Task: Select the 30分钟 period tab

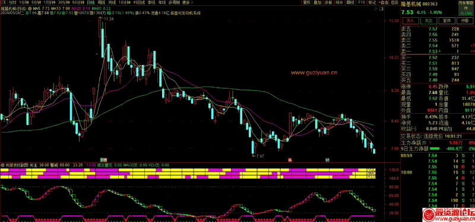Action: [64, 2]
